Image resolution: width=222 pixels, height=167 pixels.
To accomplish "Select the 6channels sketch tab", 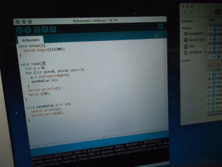I will pos(31,40).
